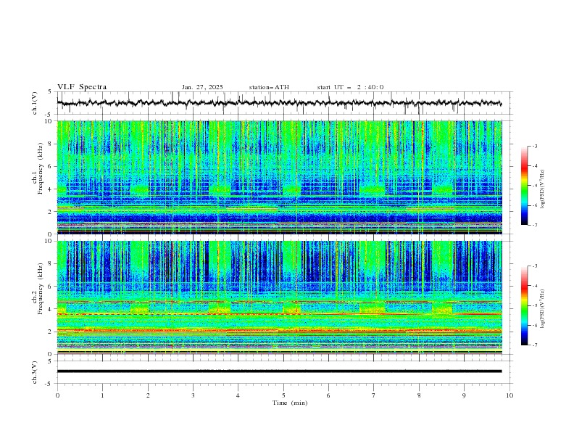Click time axis tick label '4'
This screenshot has width=574, height=444.
(x=238, y=395)
